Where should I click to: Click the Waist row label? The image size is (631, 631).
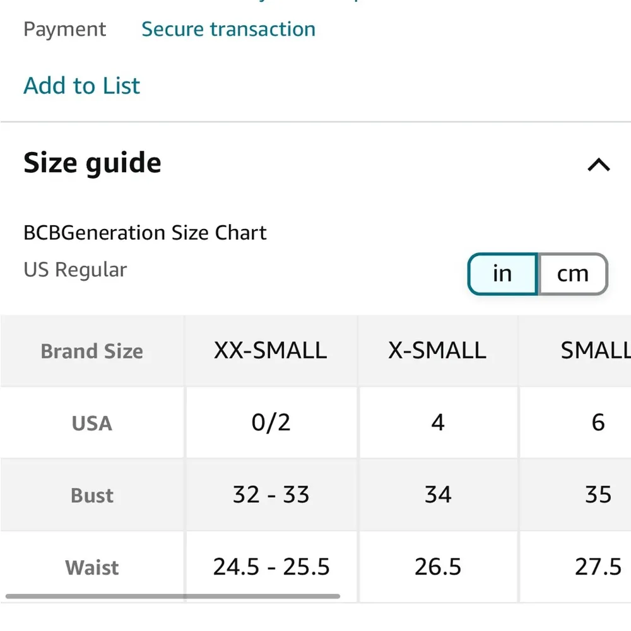coord(91,567)
